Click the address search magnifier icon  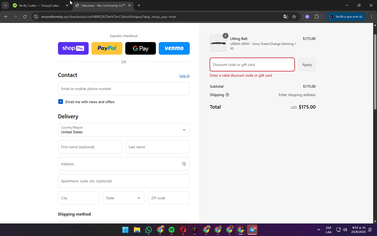184,164
